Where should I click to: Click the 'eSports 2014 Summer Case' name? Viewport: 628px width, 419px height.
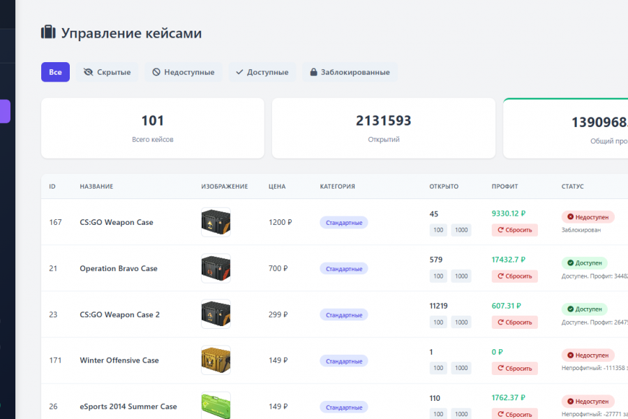(128, 406)
